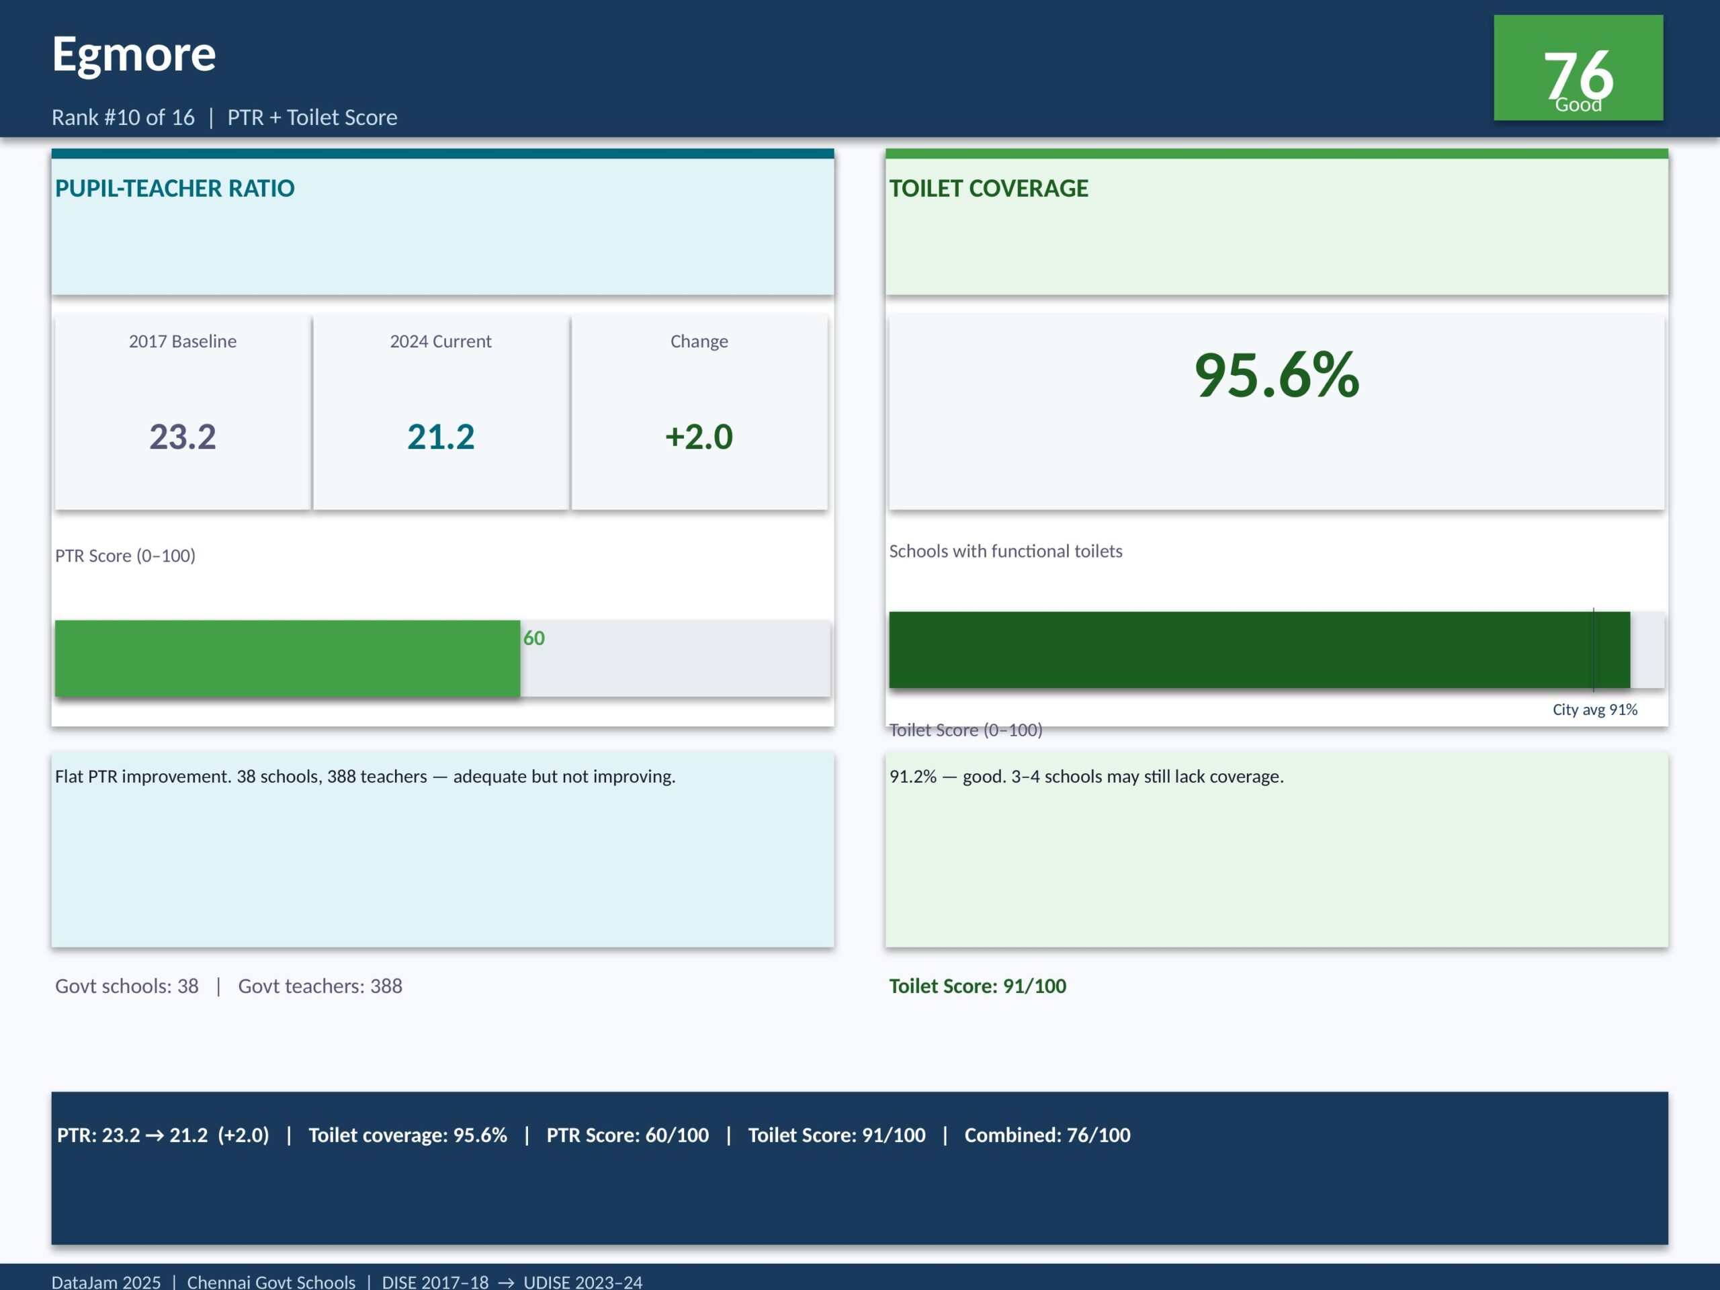Select the Flat PTR improvement note box
Screen dimensions: 1720x1290
(443, 849)
